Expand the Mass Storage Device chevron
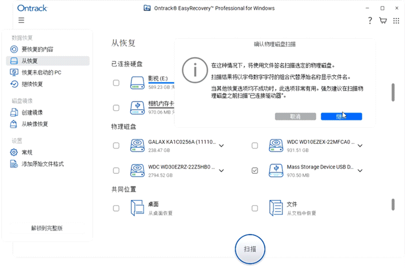 pyautogui.click(x=360, y=171)
